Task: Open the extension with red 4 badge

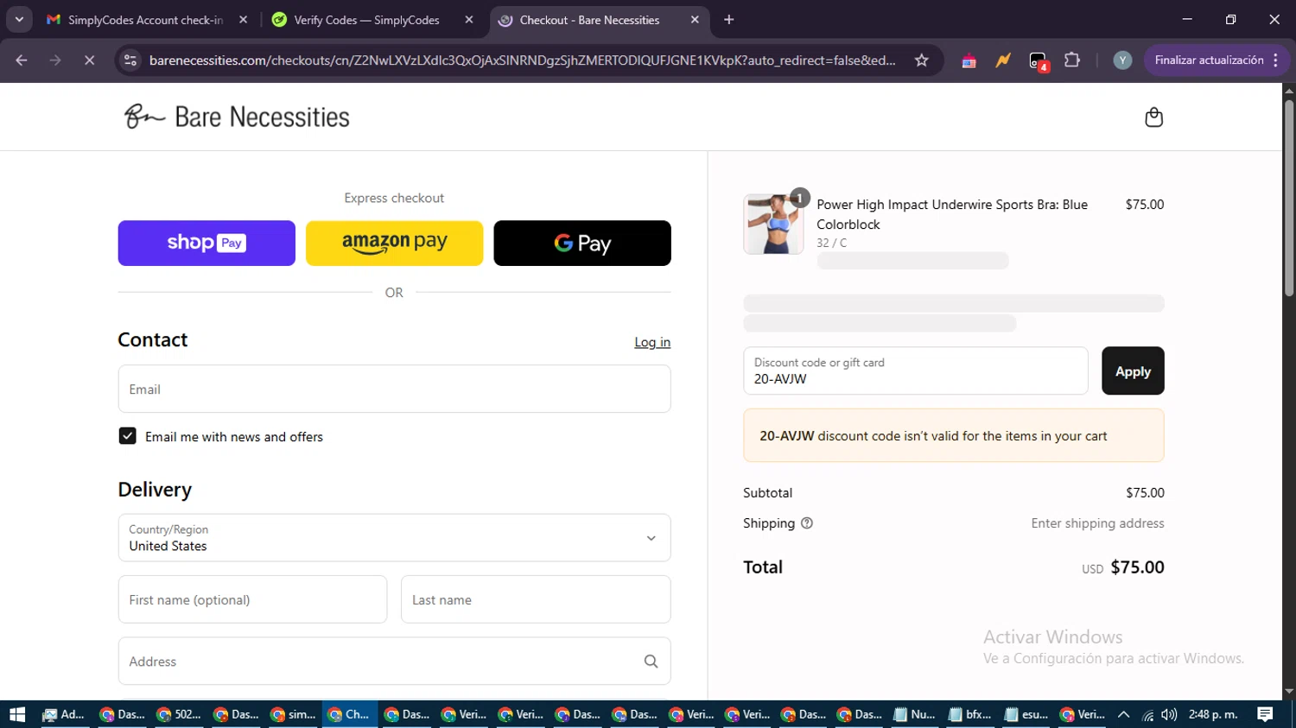Action: click(x=1038, y=60)
